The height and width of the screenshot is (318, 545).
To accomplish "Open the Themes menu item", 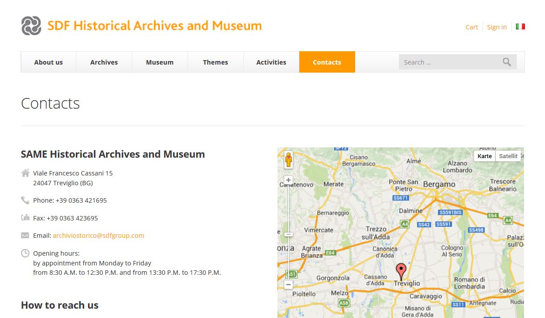I will [215, 62].
